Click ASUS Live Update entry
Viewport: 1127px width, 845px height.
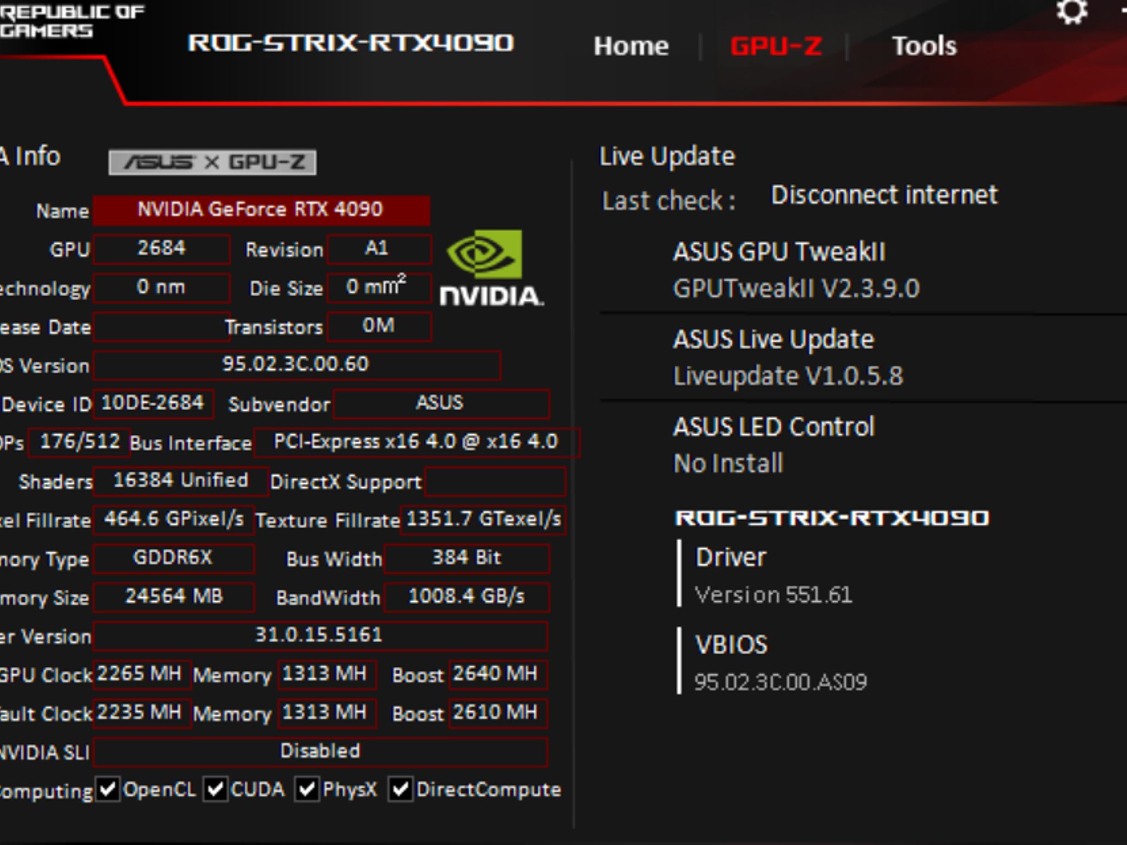pos(788,358)
